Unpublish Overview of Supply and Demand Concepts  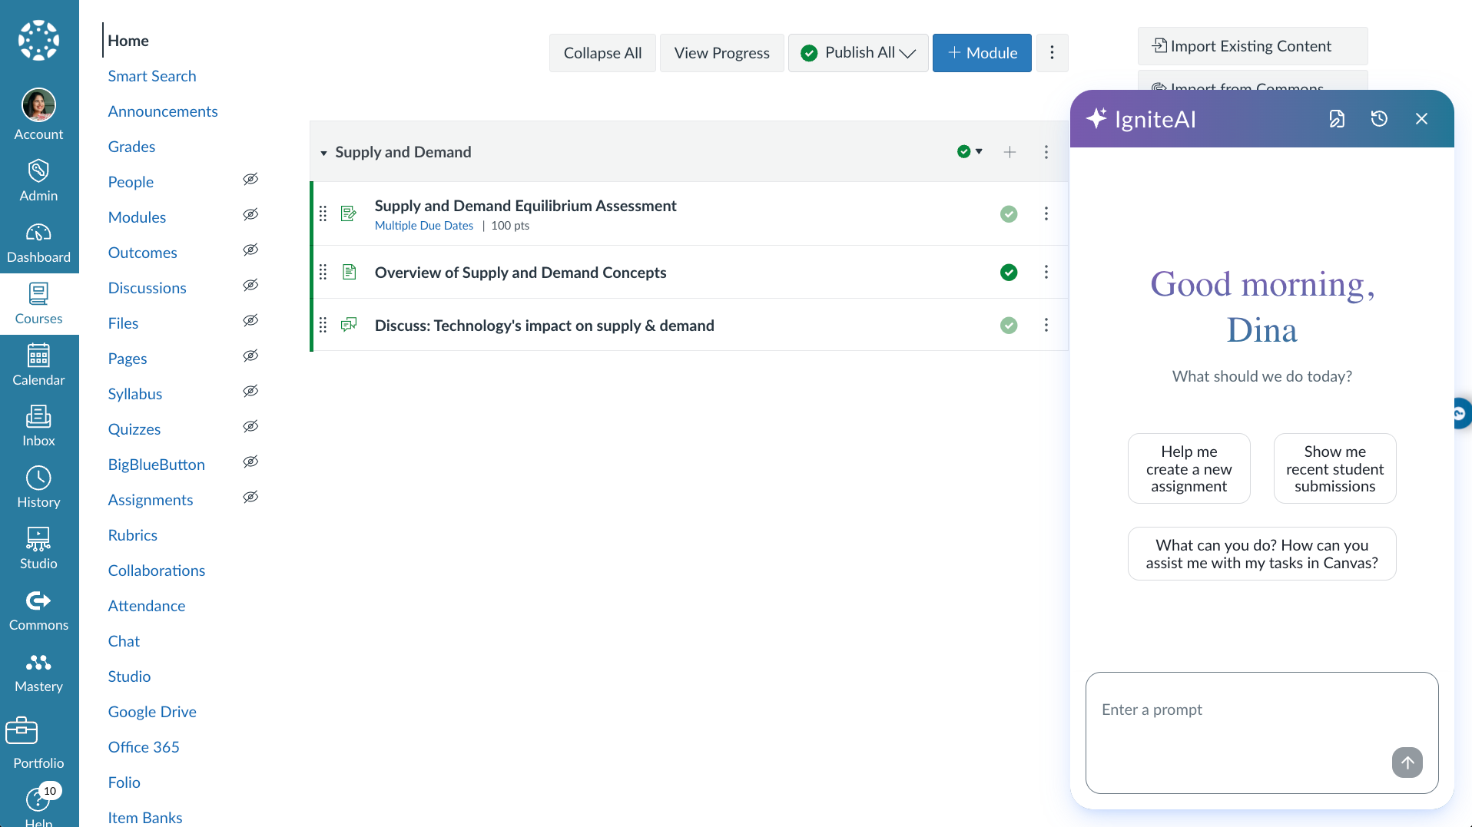pos(1009,273)
